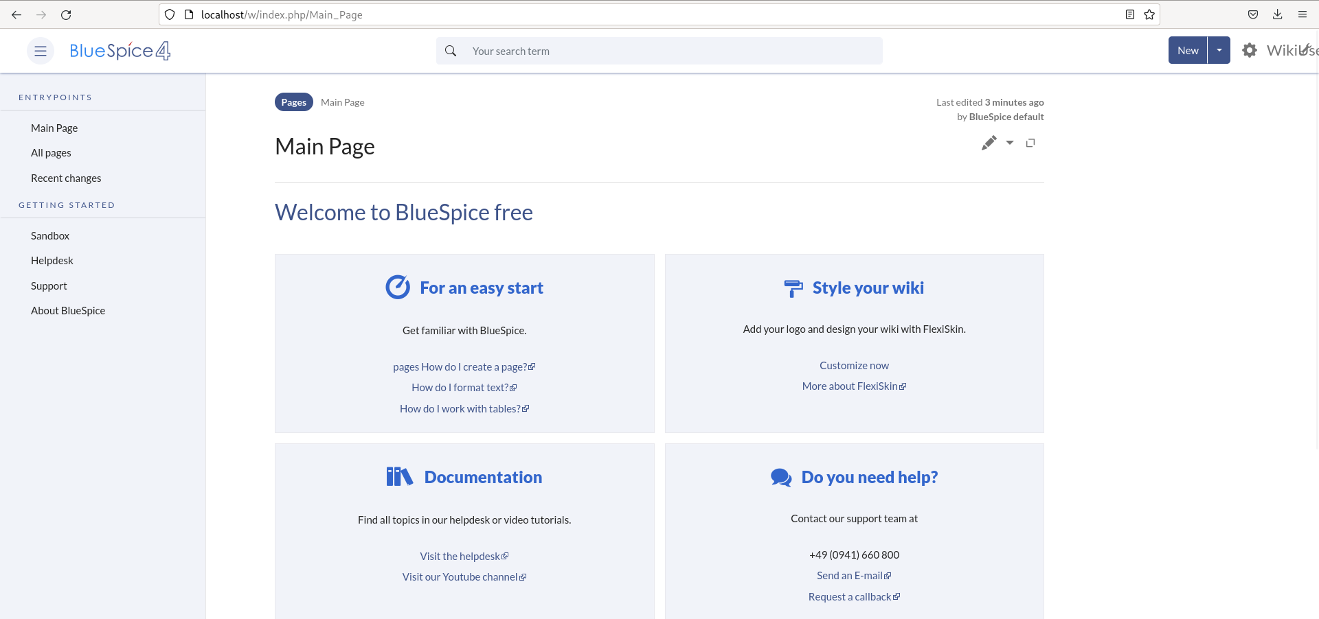This screenshot has height=619, width=1319.
Task: Click the 'Style your wiki' heading
Action: (868, 288)
